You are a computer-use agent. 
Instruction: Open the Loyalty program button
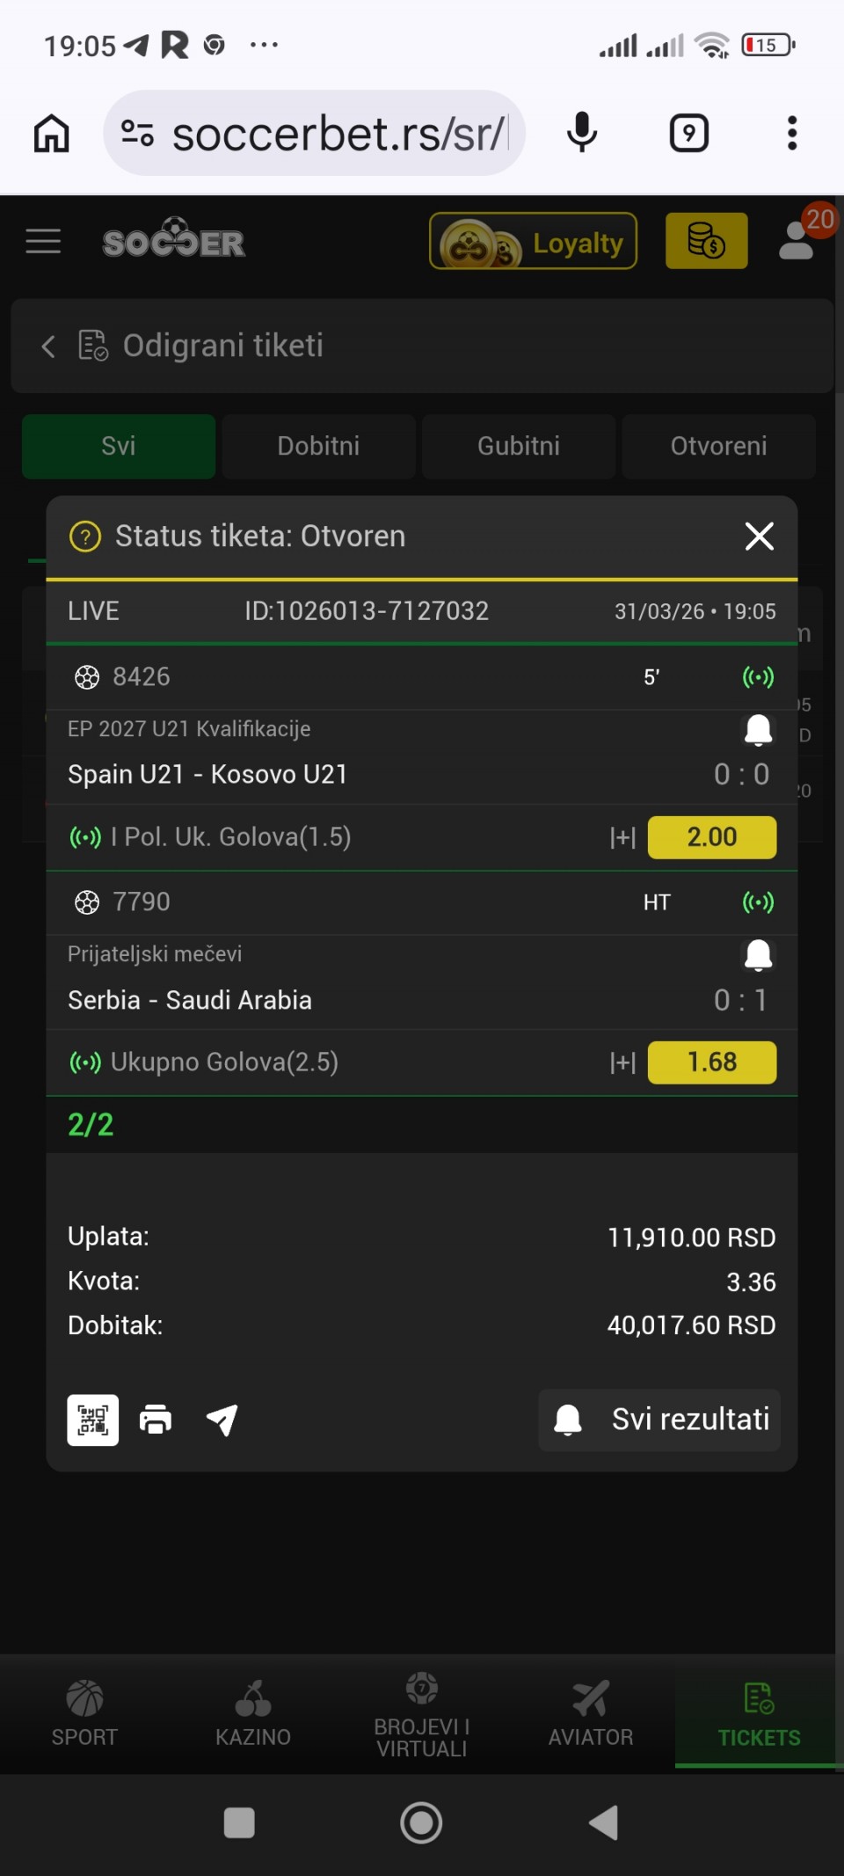pyautogui.click(x=533, y=241)
